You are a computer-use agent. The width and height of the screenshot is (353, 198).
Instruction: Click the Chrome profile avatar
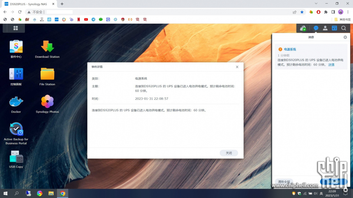coord(341,12)
